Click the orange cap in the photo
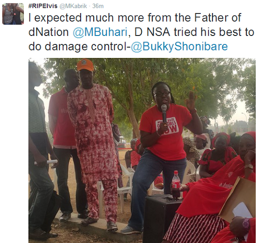 85,65
